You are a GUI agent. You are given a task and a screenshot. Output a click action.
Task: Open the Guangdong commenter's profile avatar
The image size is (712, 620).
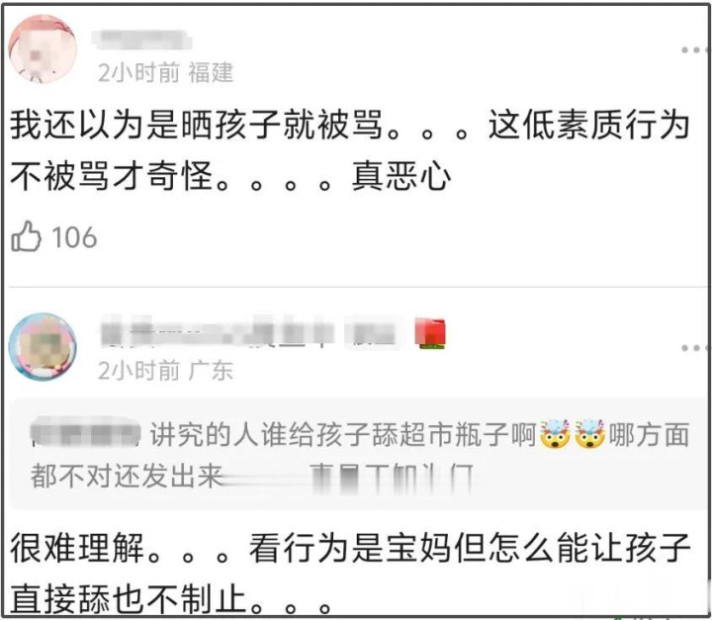(x=44, y=346)
